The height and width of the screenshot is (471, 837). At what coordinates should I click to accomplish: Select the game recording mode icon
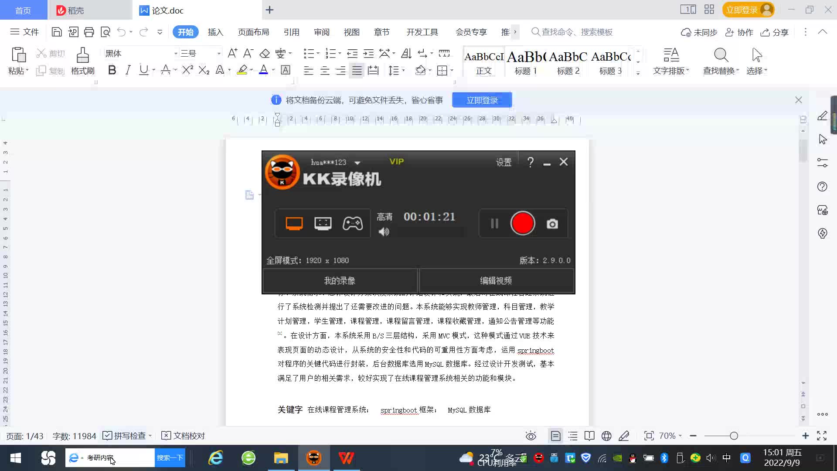coord(352,223)
